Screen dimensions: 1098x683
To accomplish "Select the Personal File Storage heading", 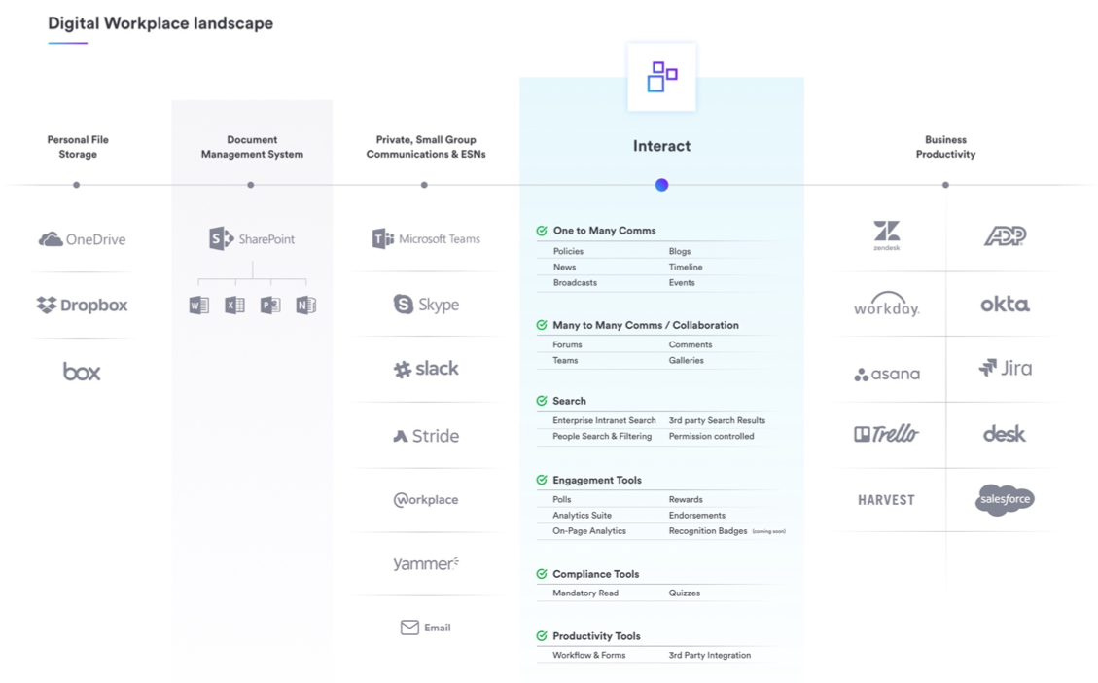I will [x=78, y=147].
